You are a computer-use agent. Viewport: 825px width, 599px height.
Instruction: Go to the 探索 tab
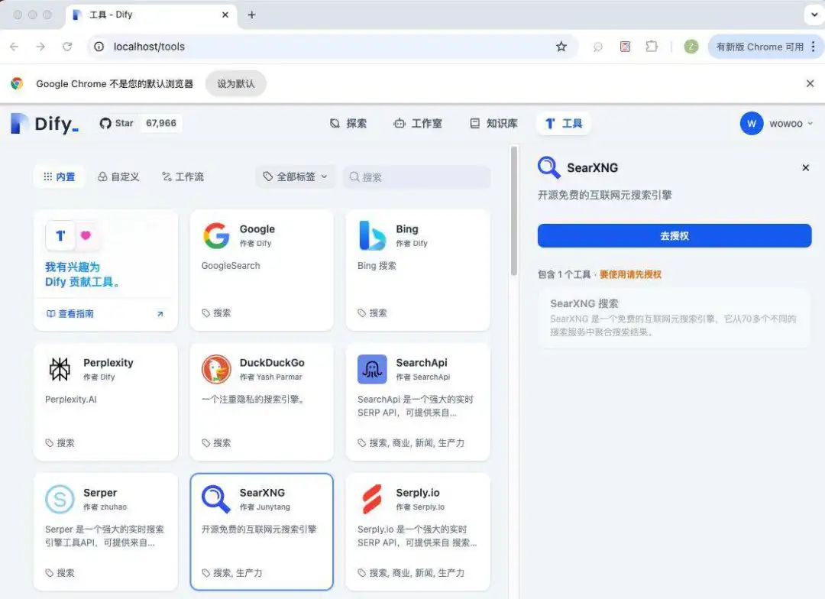348,124
